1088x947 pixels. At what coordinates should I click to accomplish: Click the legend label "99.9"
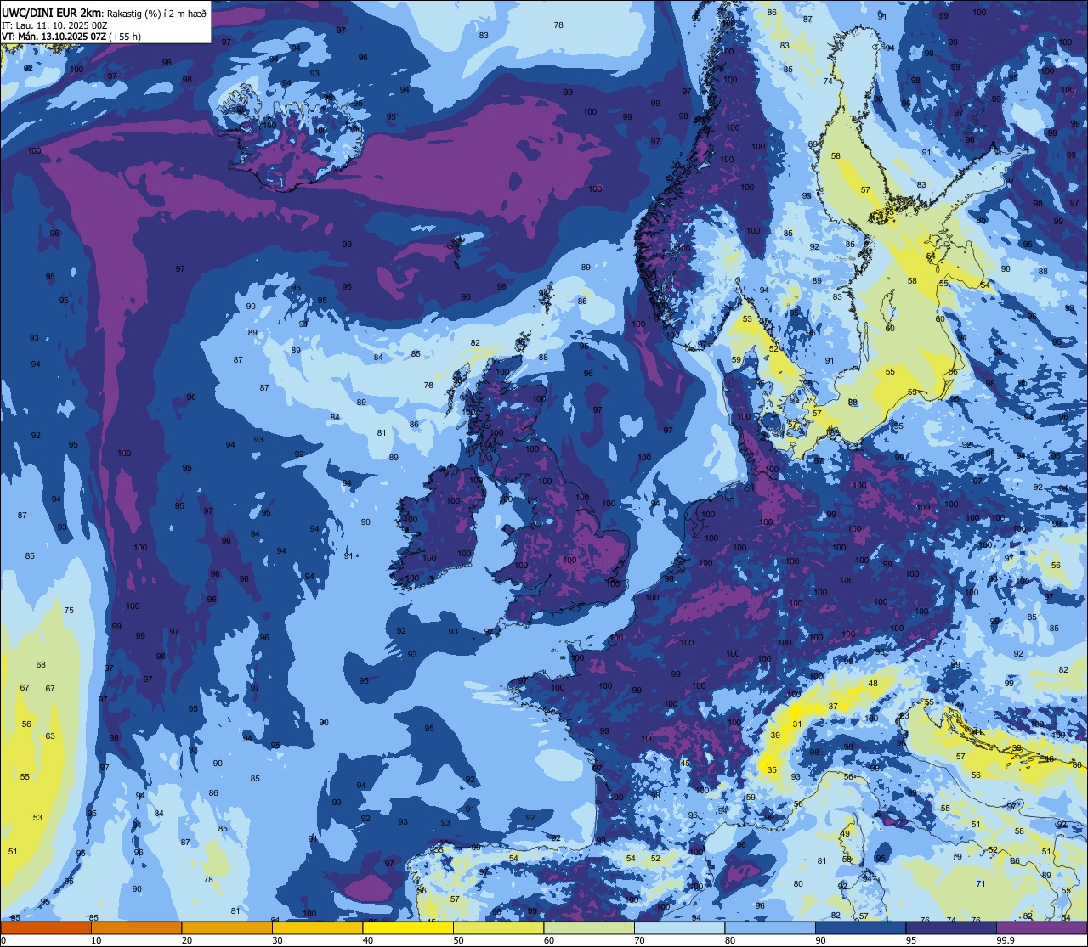1006,940
